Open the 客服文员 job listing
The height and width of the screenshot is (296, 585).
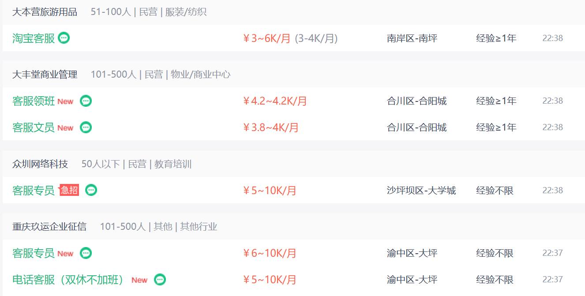34,127
